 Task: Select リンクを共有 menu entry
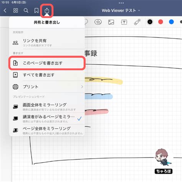[47, 43]
